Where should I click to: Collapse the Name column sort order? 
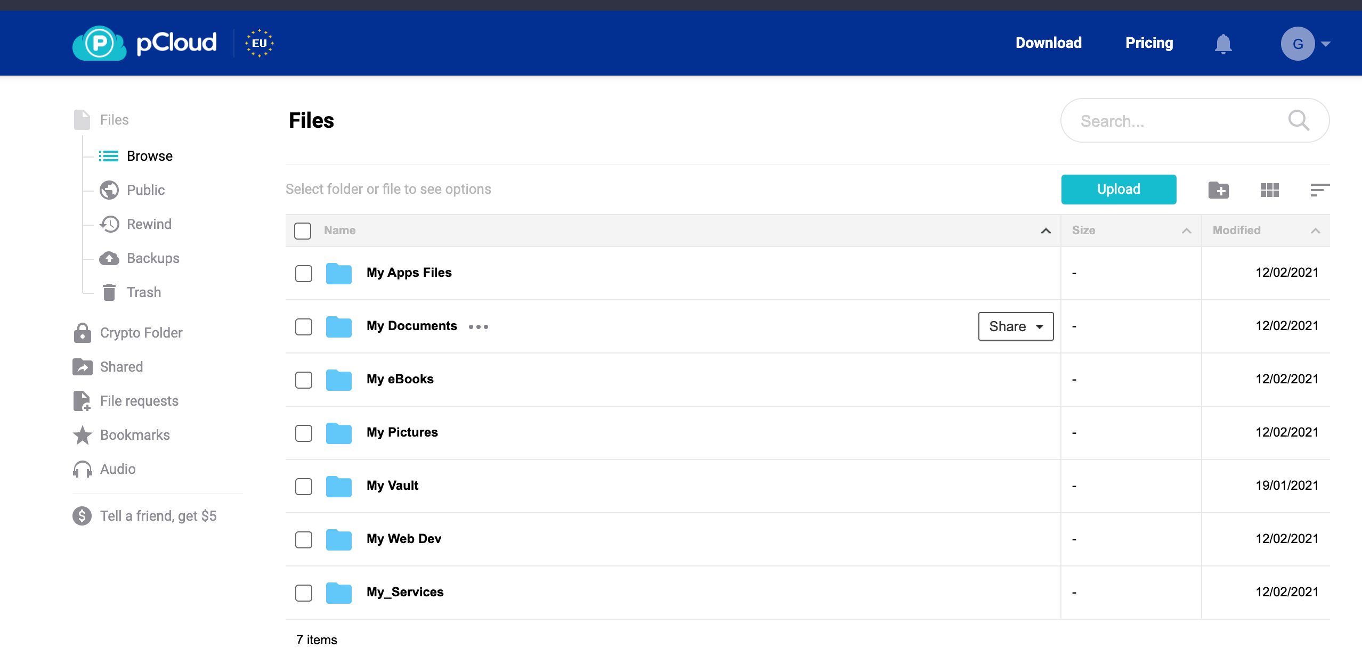point(1045,231)
